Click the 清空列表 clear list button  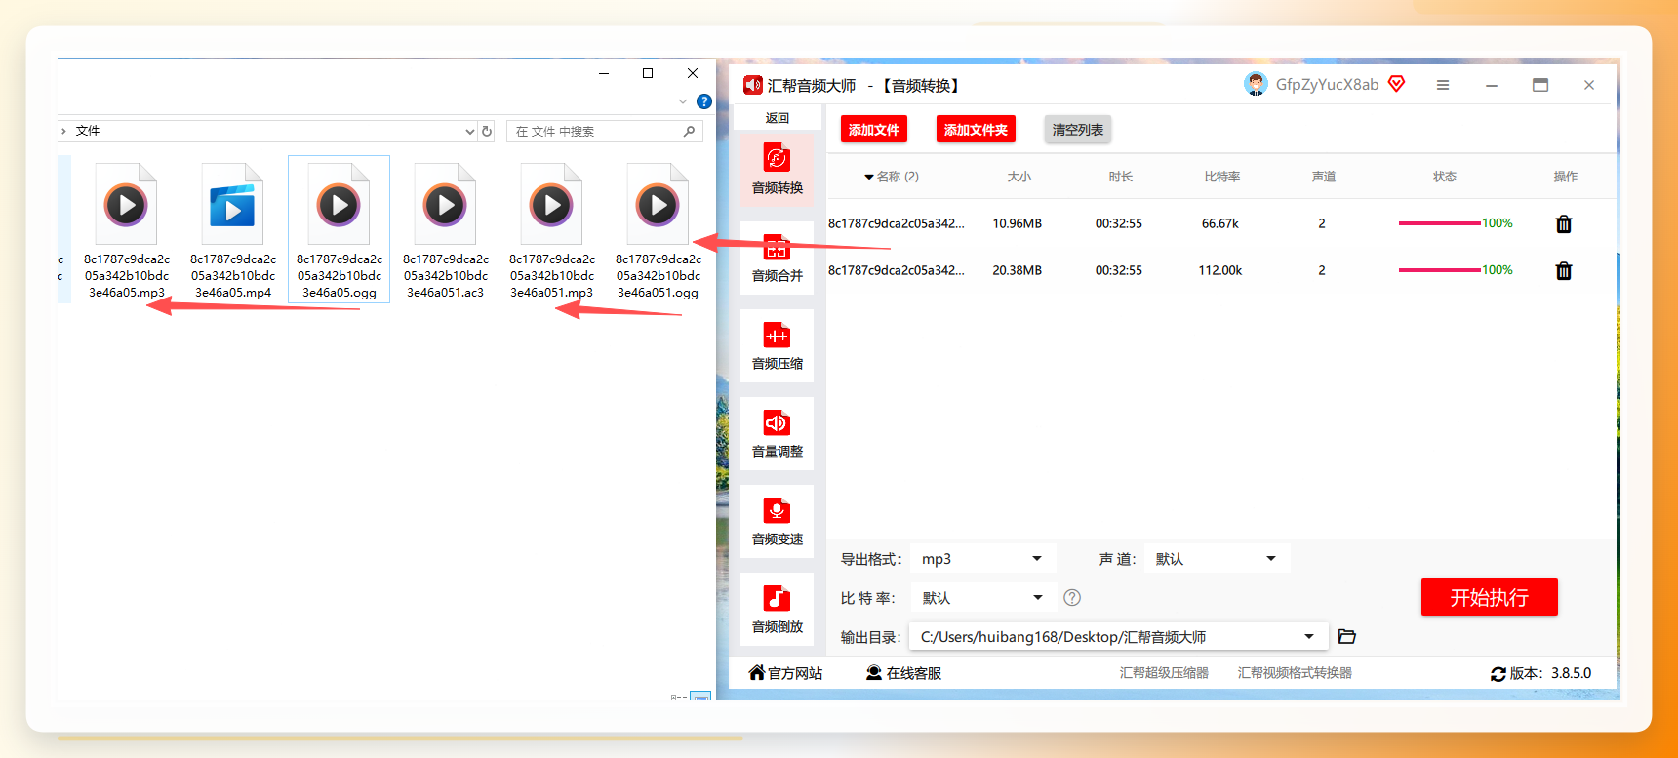[x=1078, y=130]
